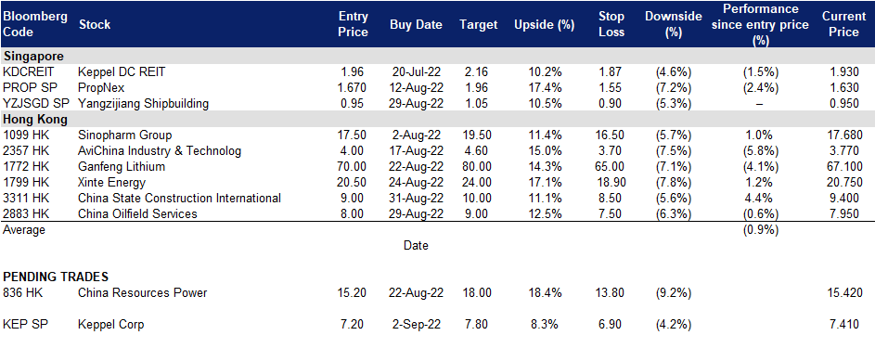Click the Bloomberg Code column header
Viewport: 875px width, 348px height.
pyautogui.click(x=35, y=24)
